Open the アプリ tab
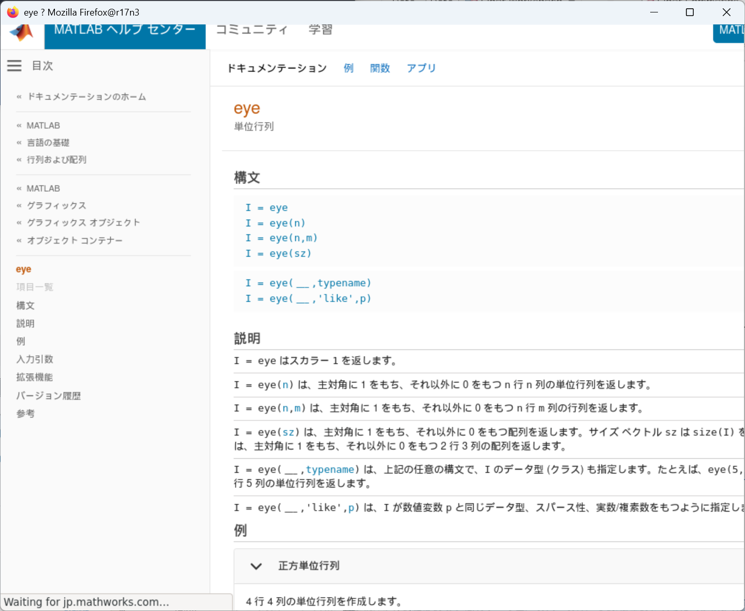The image size is (745, 611). (x=421, y=68)
